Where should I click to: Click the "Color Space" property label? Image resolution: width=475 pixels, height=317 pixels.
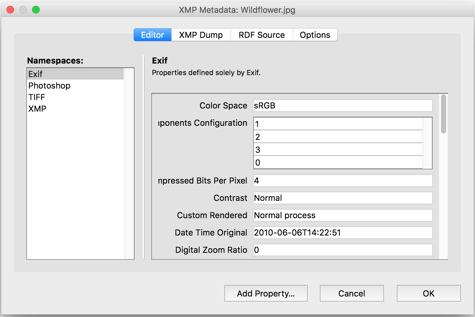pos(223,106)
